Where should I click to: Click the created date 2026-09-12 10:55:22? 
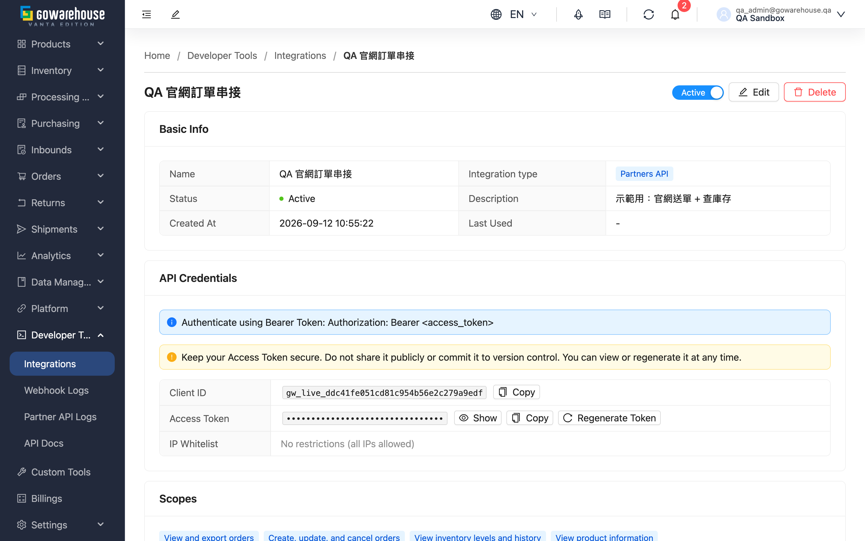[x=326, y=223]
